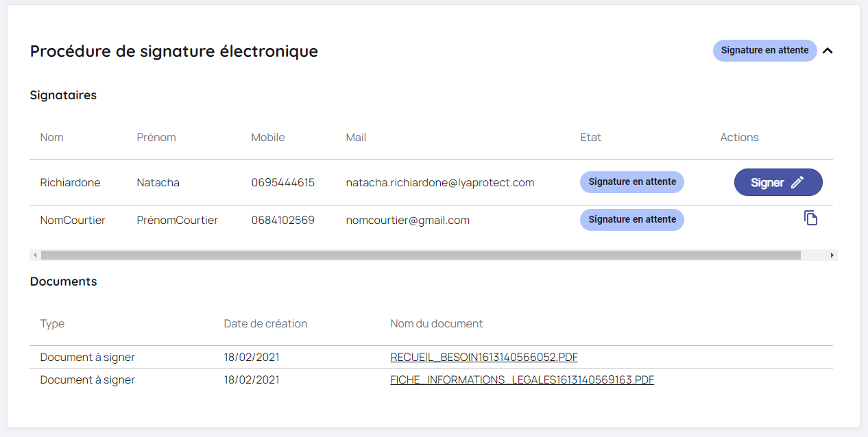This screenshot has width=868, height=437.
Task: Open the RECUEIL_BESOIN1613140566052.PDF document
Action: (x=483, y=357)
